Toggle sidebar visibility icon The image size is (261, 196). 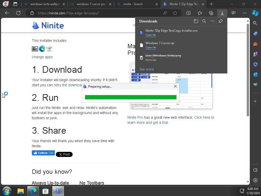click(x=255, y=170)
